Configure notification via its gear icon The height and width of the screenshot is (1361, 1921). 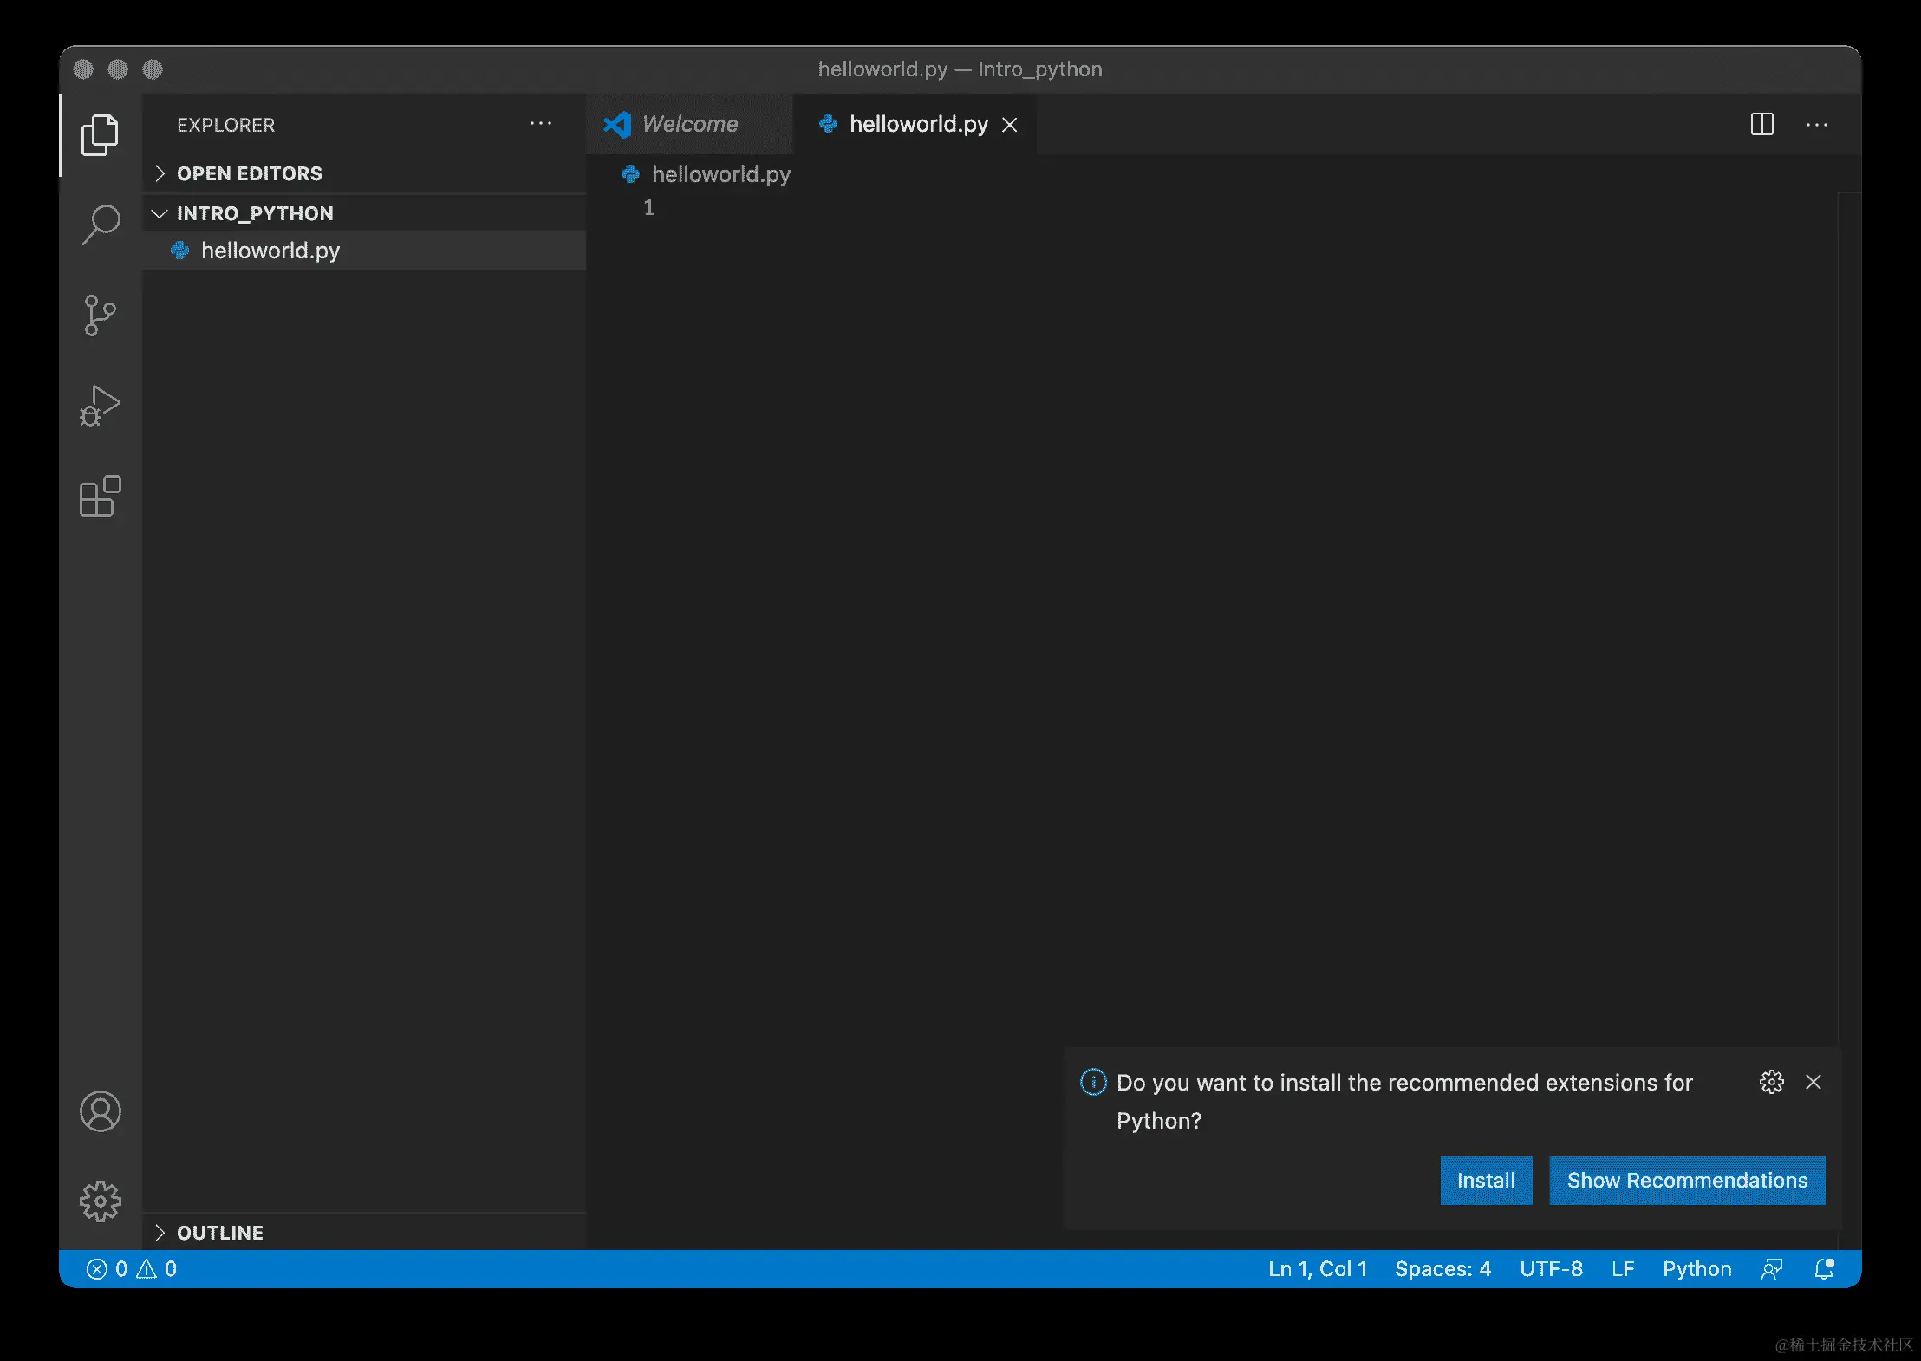point(1771,1082)
